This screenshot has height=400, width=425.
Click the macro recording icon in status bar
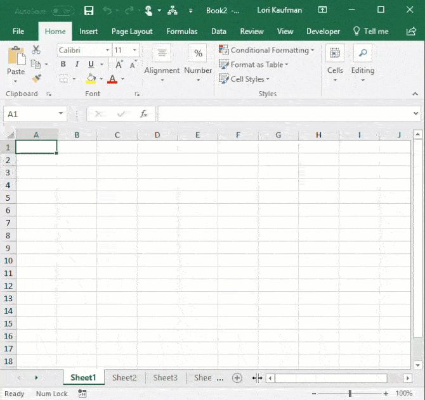click(82, 394)
